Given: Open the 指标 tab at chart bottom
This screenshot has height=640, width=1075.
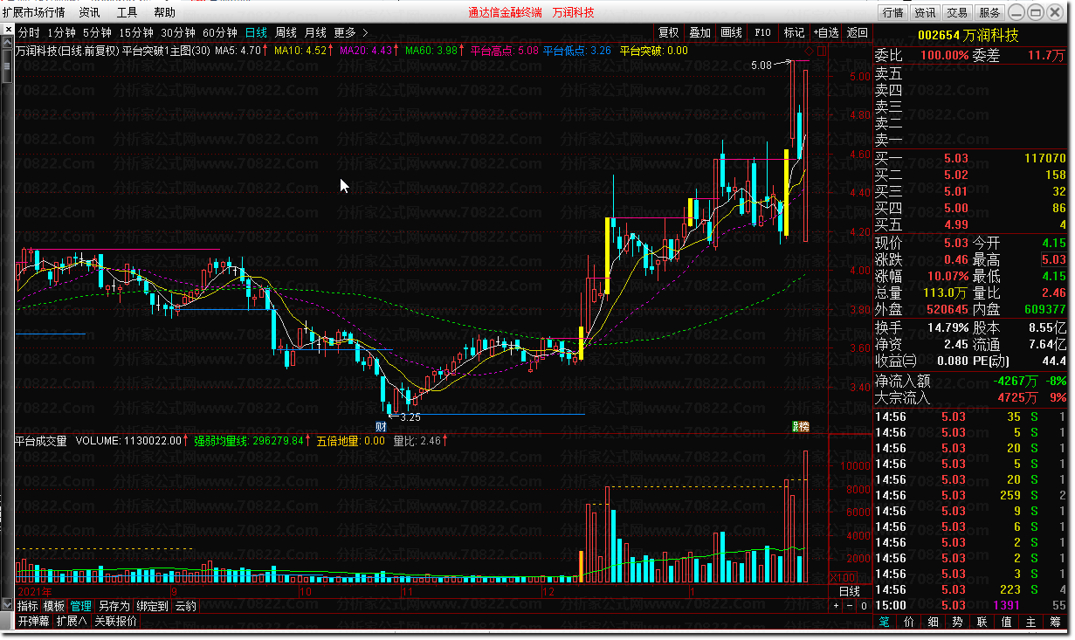Looking at the screenshot, I should pos(28,606).
